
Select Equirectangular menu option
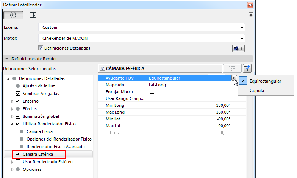click(x=266, y=81)
